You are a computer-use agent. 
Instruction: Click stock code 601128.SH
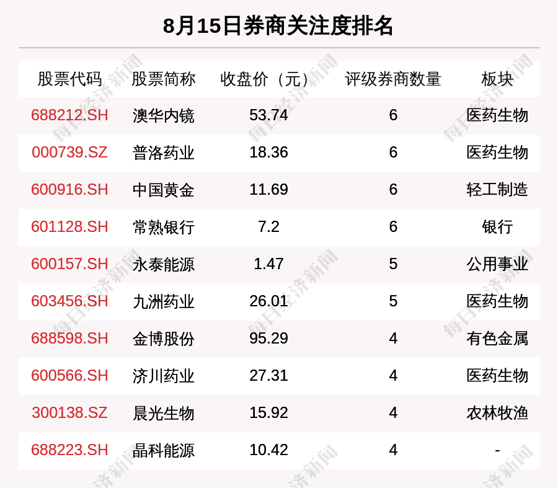coord(69,227)
